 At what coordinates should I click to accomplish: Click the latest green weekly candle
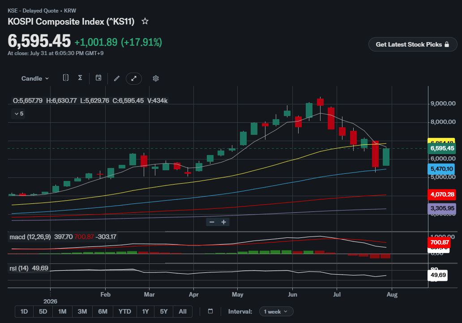pos(386,157)
